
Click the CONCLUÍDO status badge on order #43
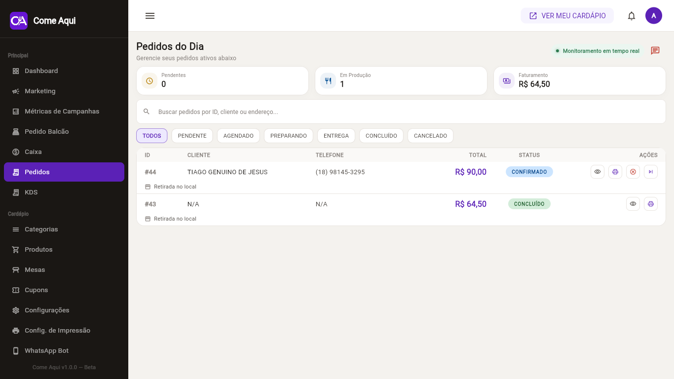529,204
